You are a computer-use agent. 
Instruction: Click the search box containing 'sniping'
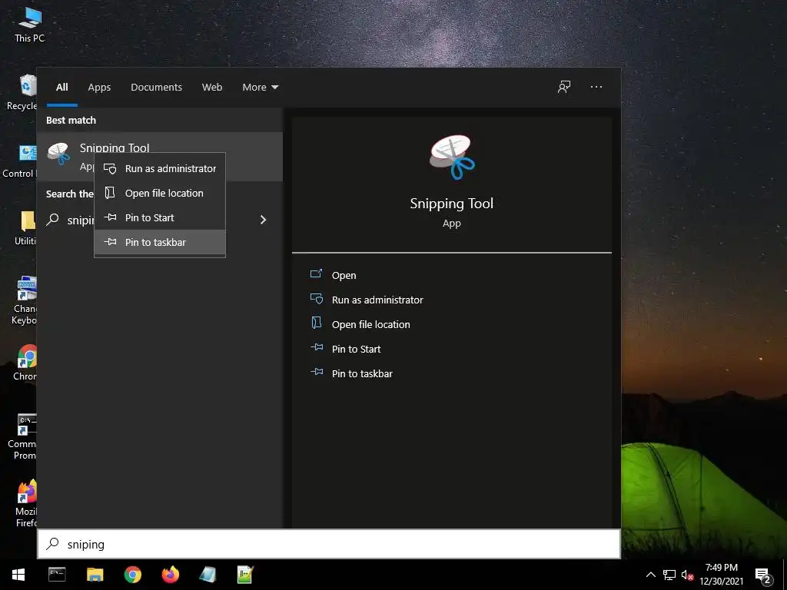329,545
